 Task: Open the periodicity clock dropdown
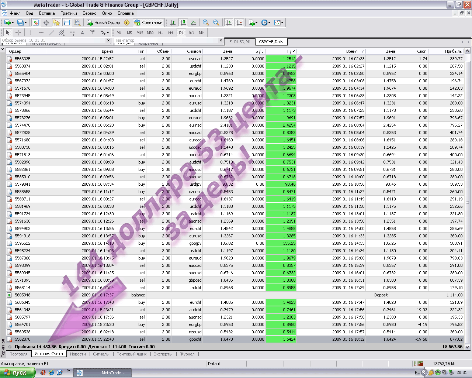[x=266, y=23]
